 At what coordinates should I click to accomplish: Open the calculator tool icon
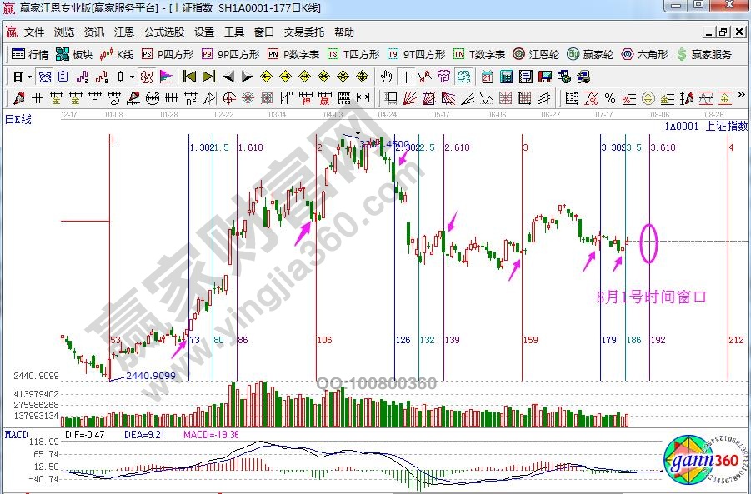pyautogui.click(x=506, y=77)
